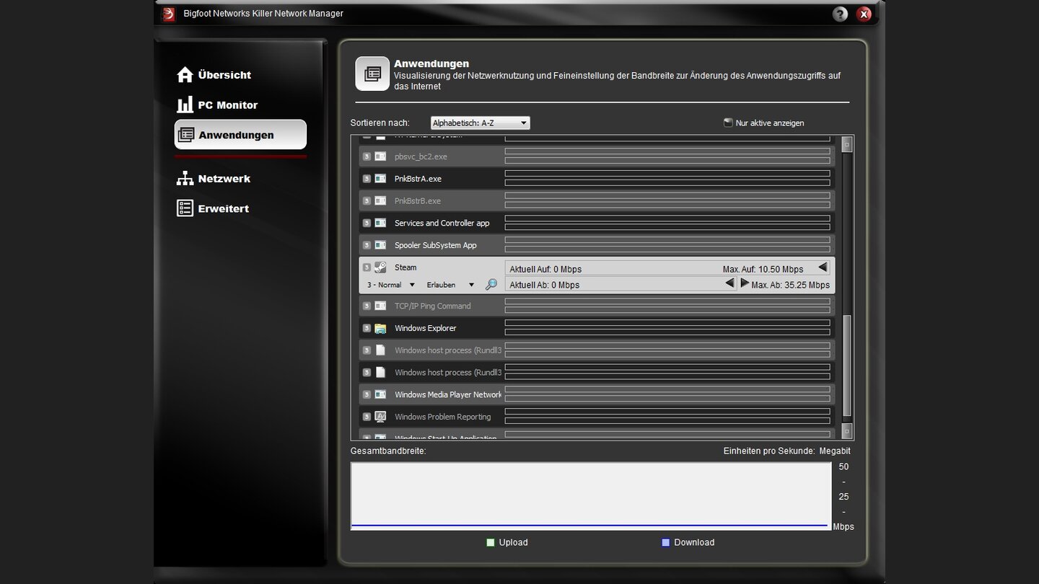
Task: Select the PnkBstrB.exe entry
Action: tap(418, 201)
